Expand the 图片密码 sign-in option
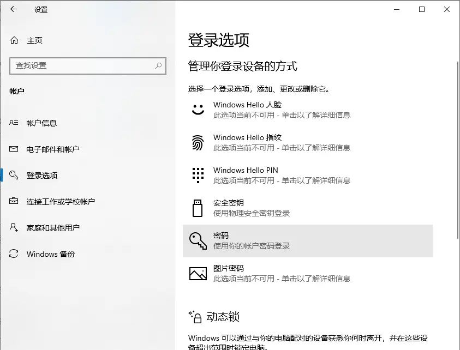The width and height of the screenshot is (460, 350). pos(307,274)
